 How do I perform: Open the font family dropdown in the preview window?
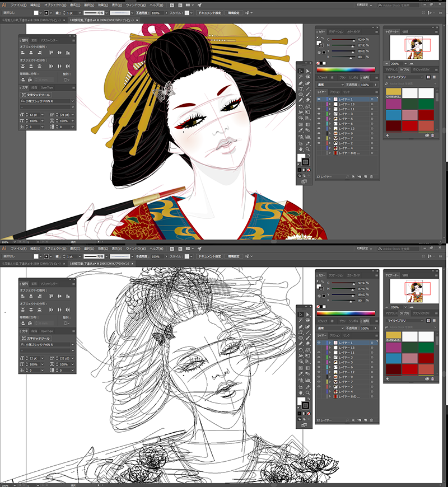pyautogui.click(x=72, y=101)
